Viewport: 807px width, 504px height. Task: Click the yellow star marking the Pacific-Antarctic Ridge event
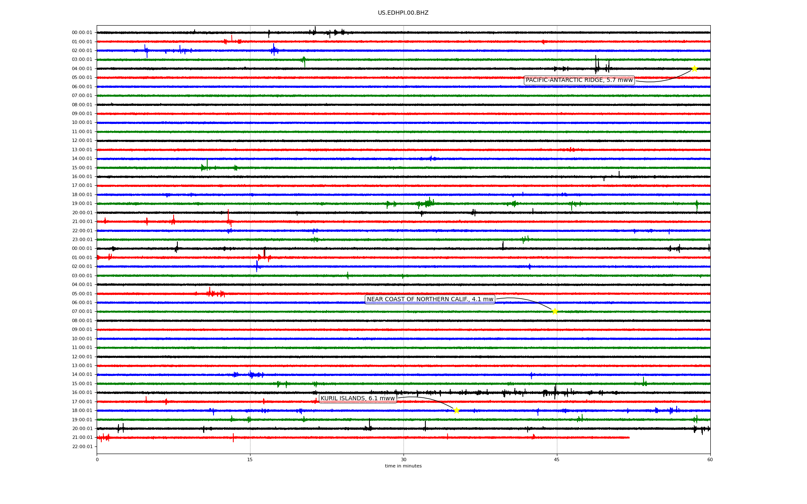[694, 68]
